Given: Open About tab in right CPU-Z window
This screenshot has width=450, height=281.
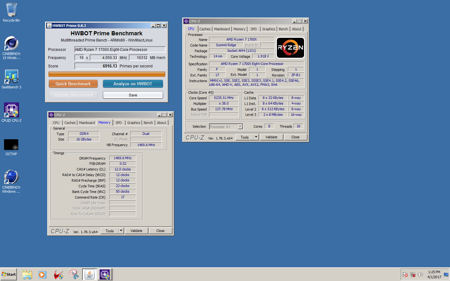Looking at the screenshot, I should coord(297,29).
